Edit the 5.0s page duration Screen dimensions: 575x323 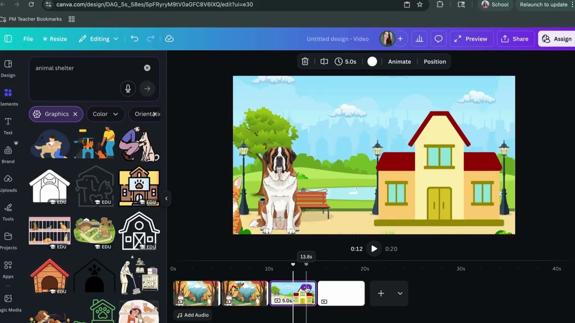pos(345,61)
